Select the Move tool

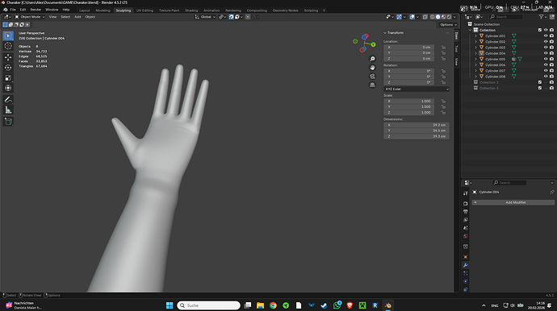[x=8, y=57]
